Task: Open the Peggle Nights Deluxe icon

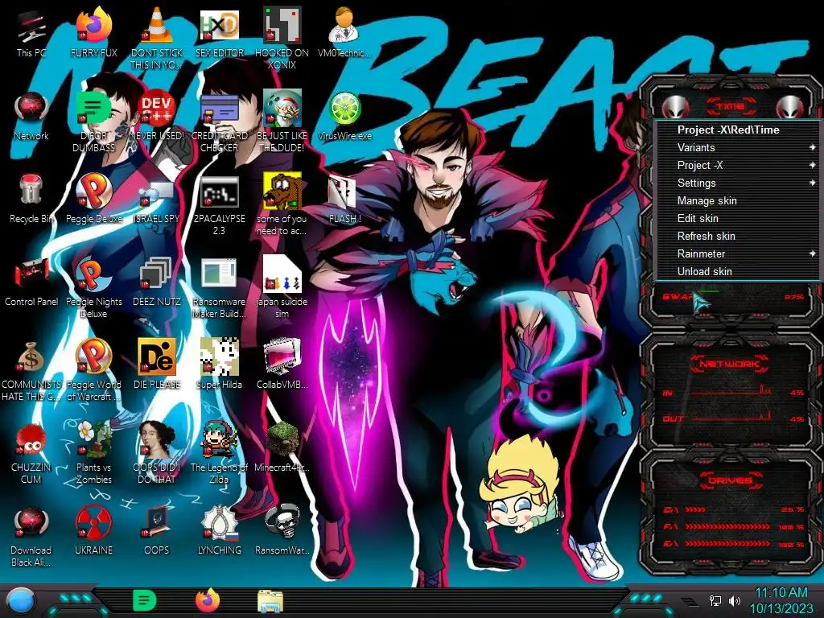Action: click(93, 287)
